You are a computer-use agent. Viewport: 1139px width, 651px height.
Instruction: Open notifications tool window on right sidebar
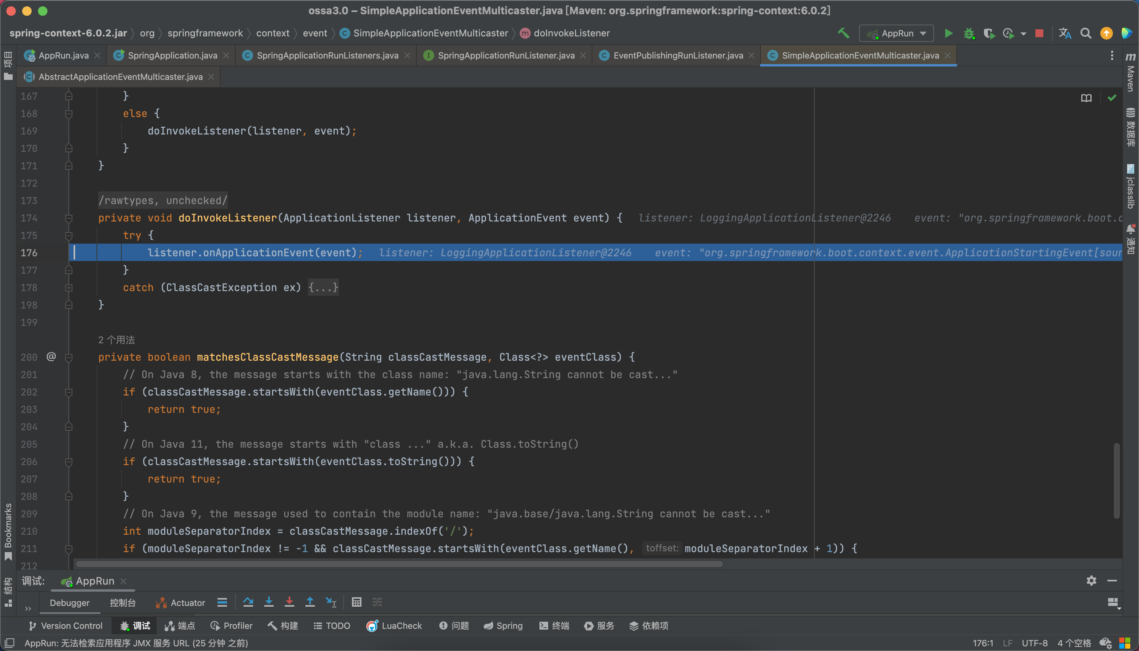(x=1131, y=239)
